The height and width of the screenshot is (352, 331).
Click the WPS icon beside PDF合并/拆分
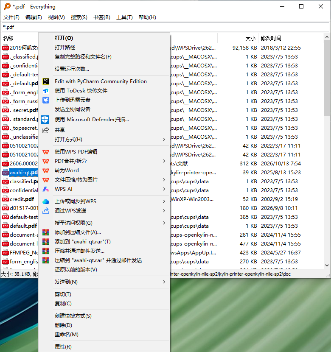pos(46,161)
